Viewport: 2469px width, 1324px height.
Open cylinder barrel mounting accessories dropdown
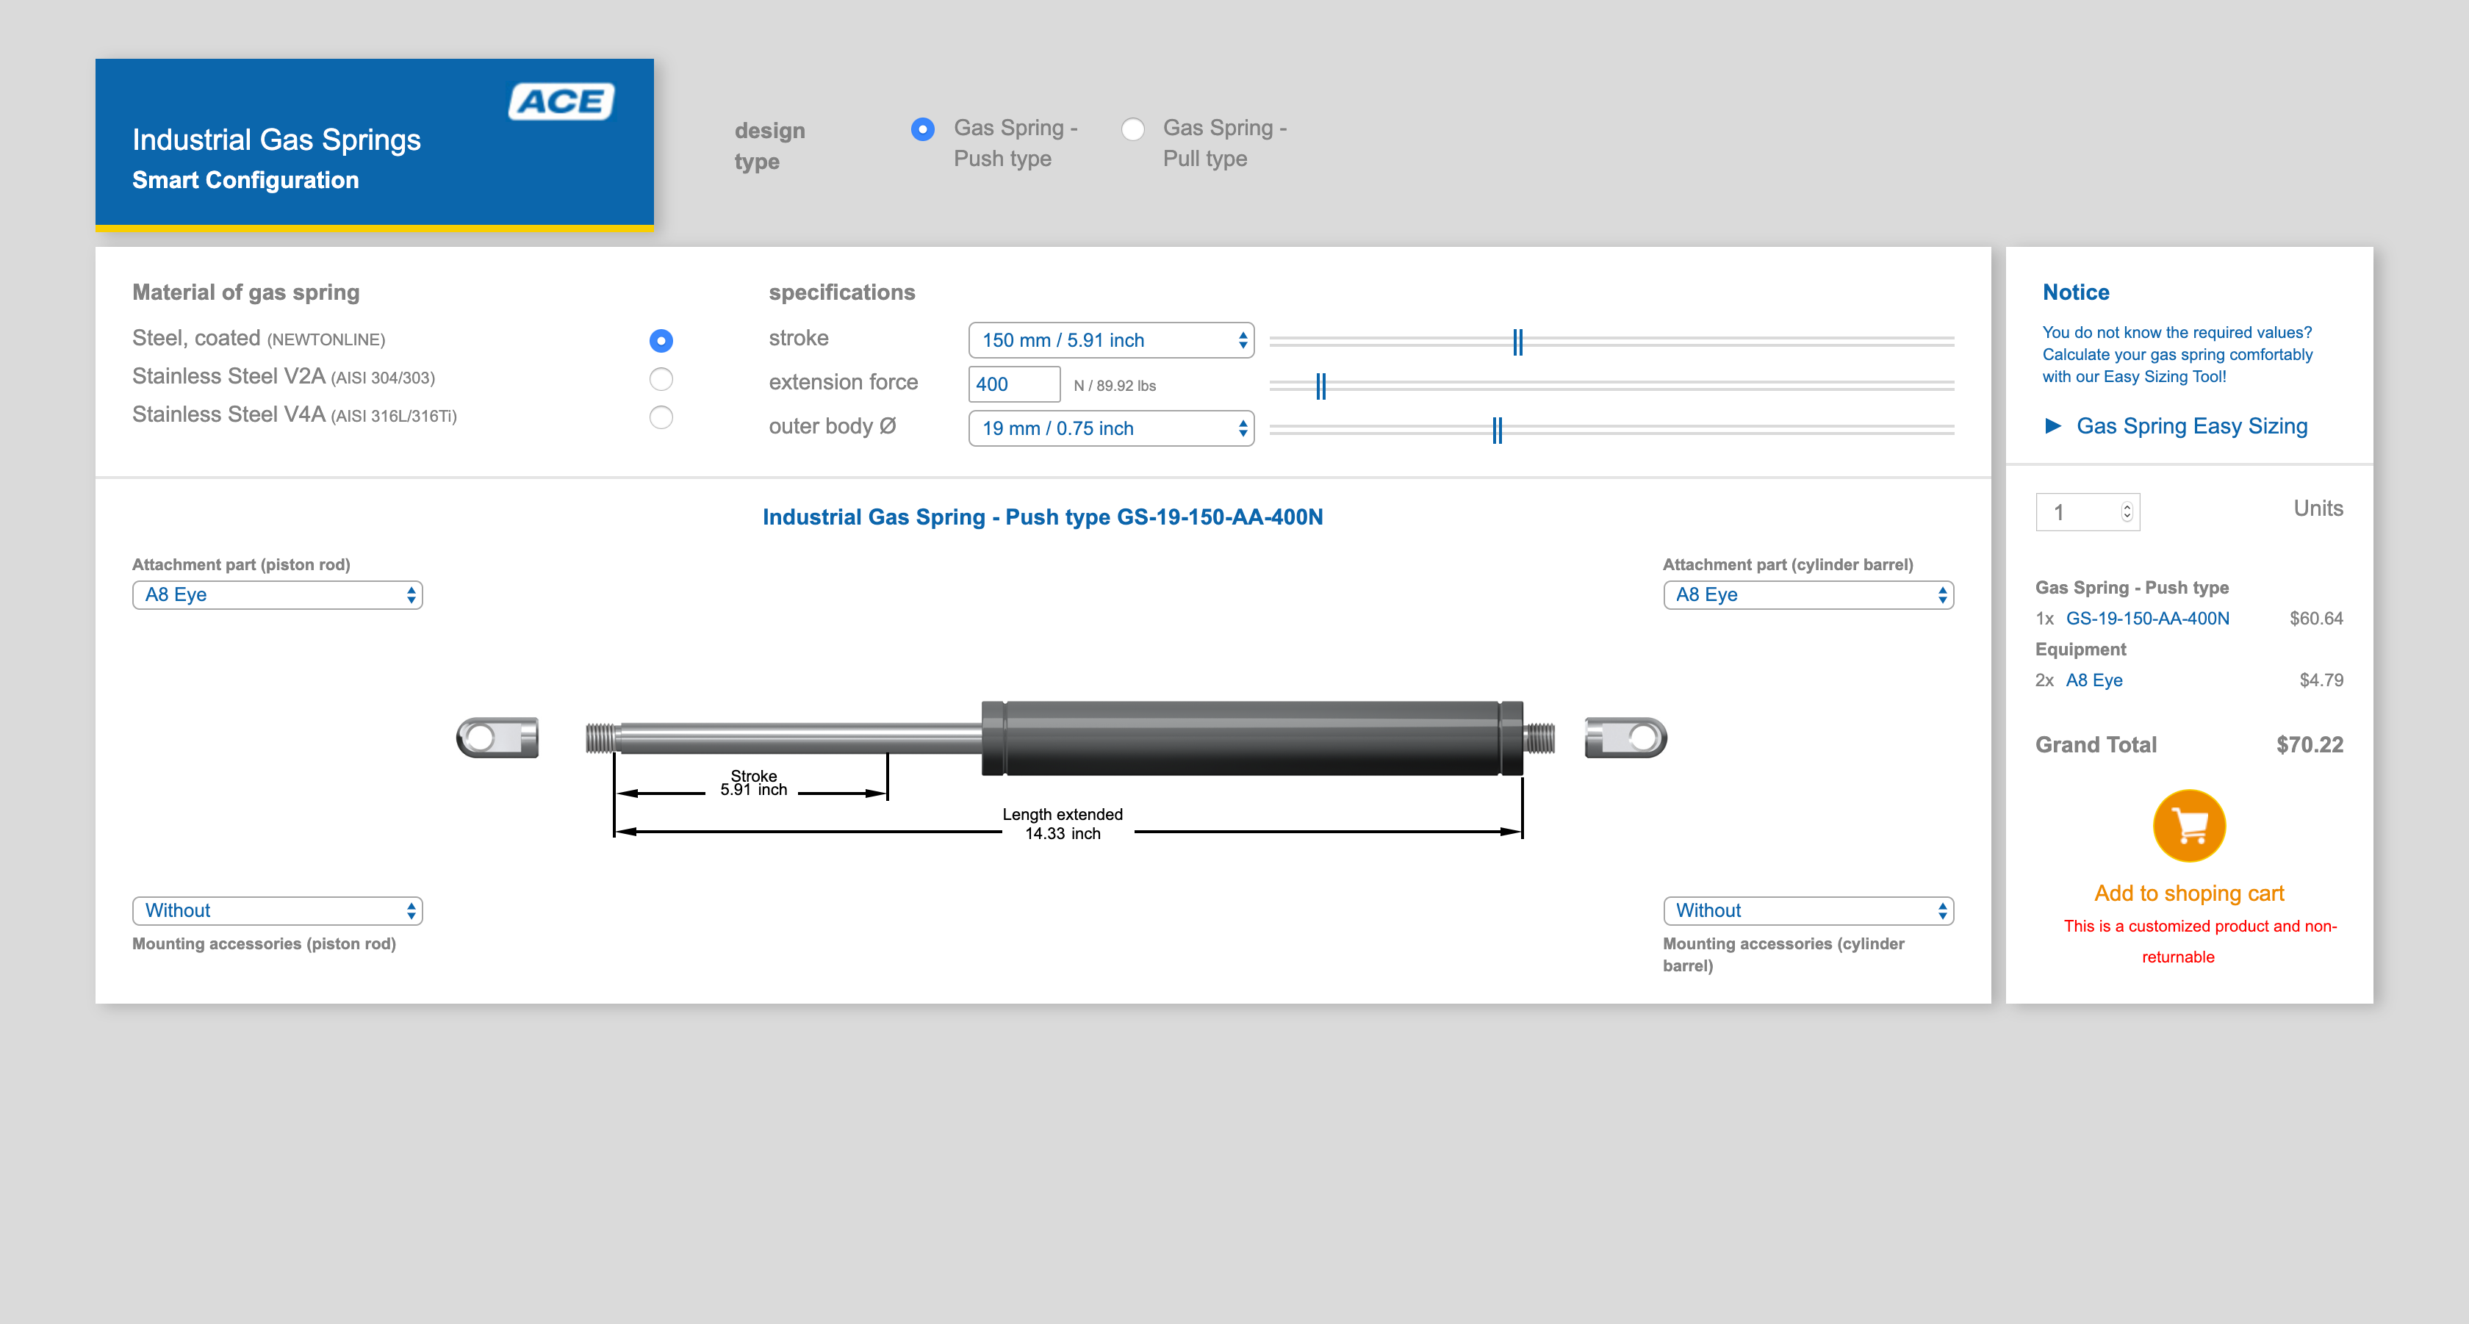coord(1808,911)
